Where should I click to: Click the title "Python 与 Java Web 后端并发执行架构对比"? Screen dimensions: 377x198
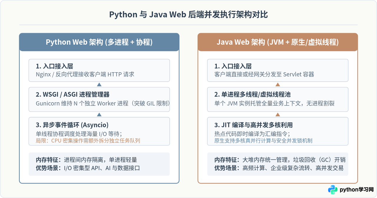pos(188,15)
